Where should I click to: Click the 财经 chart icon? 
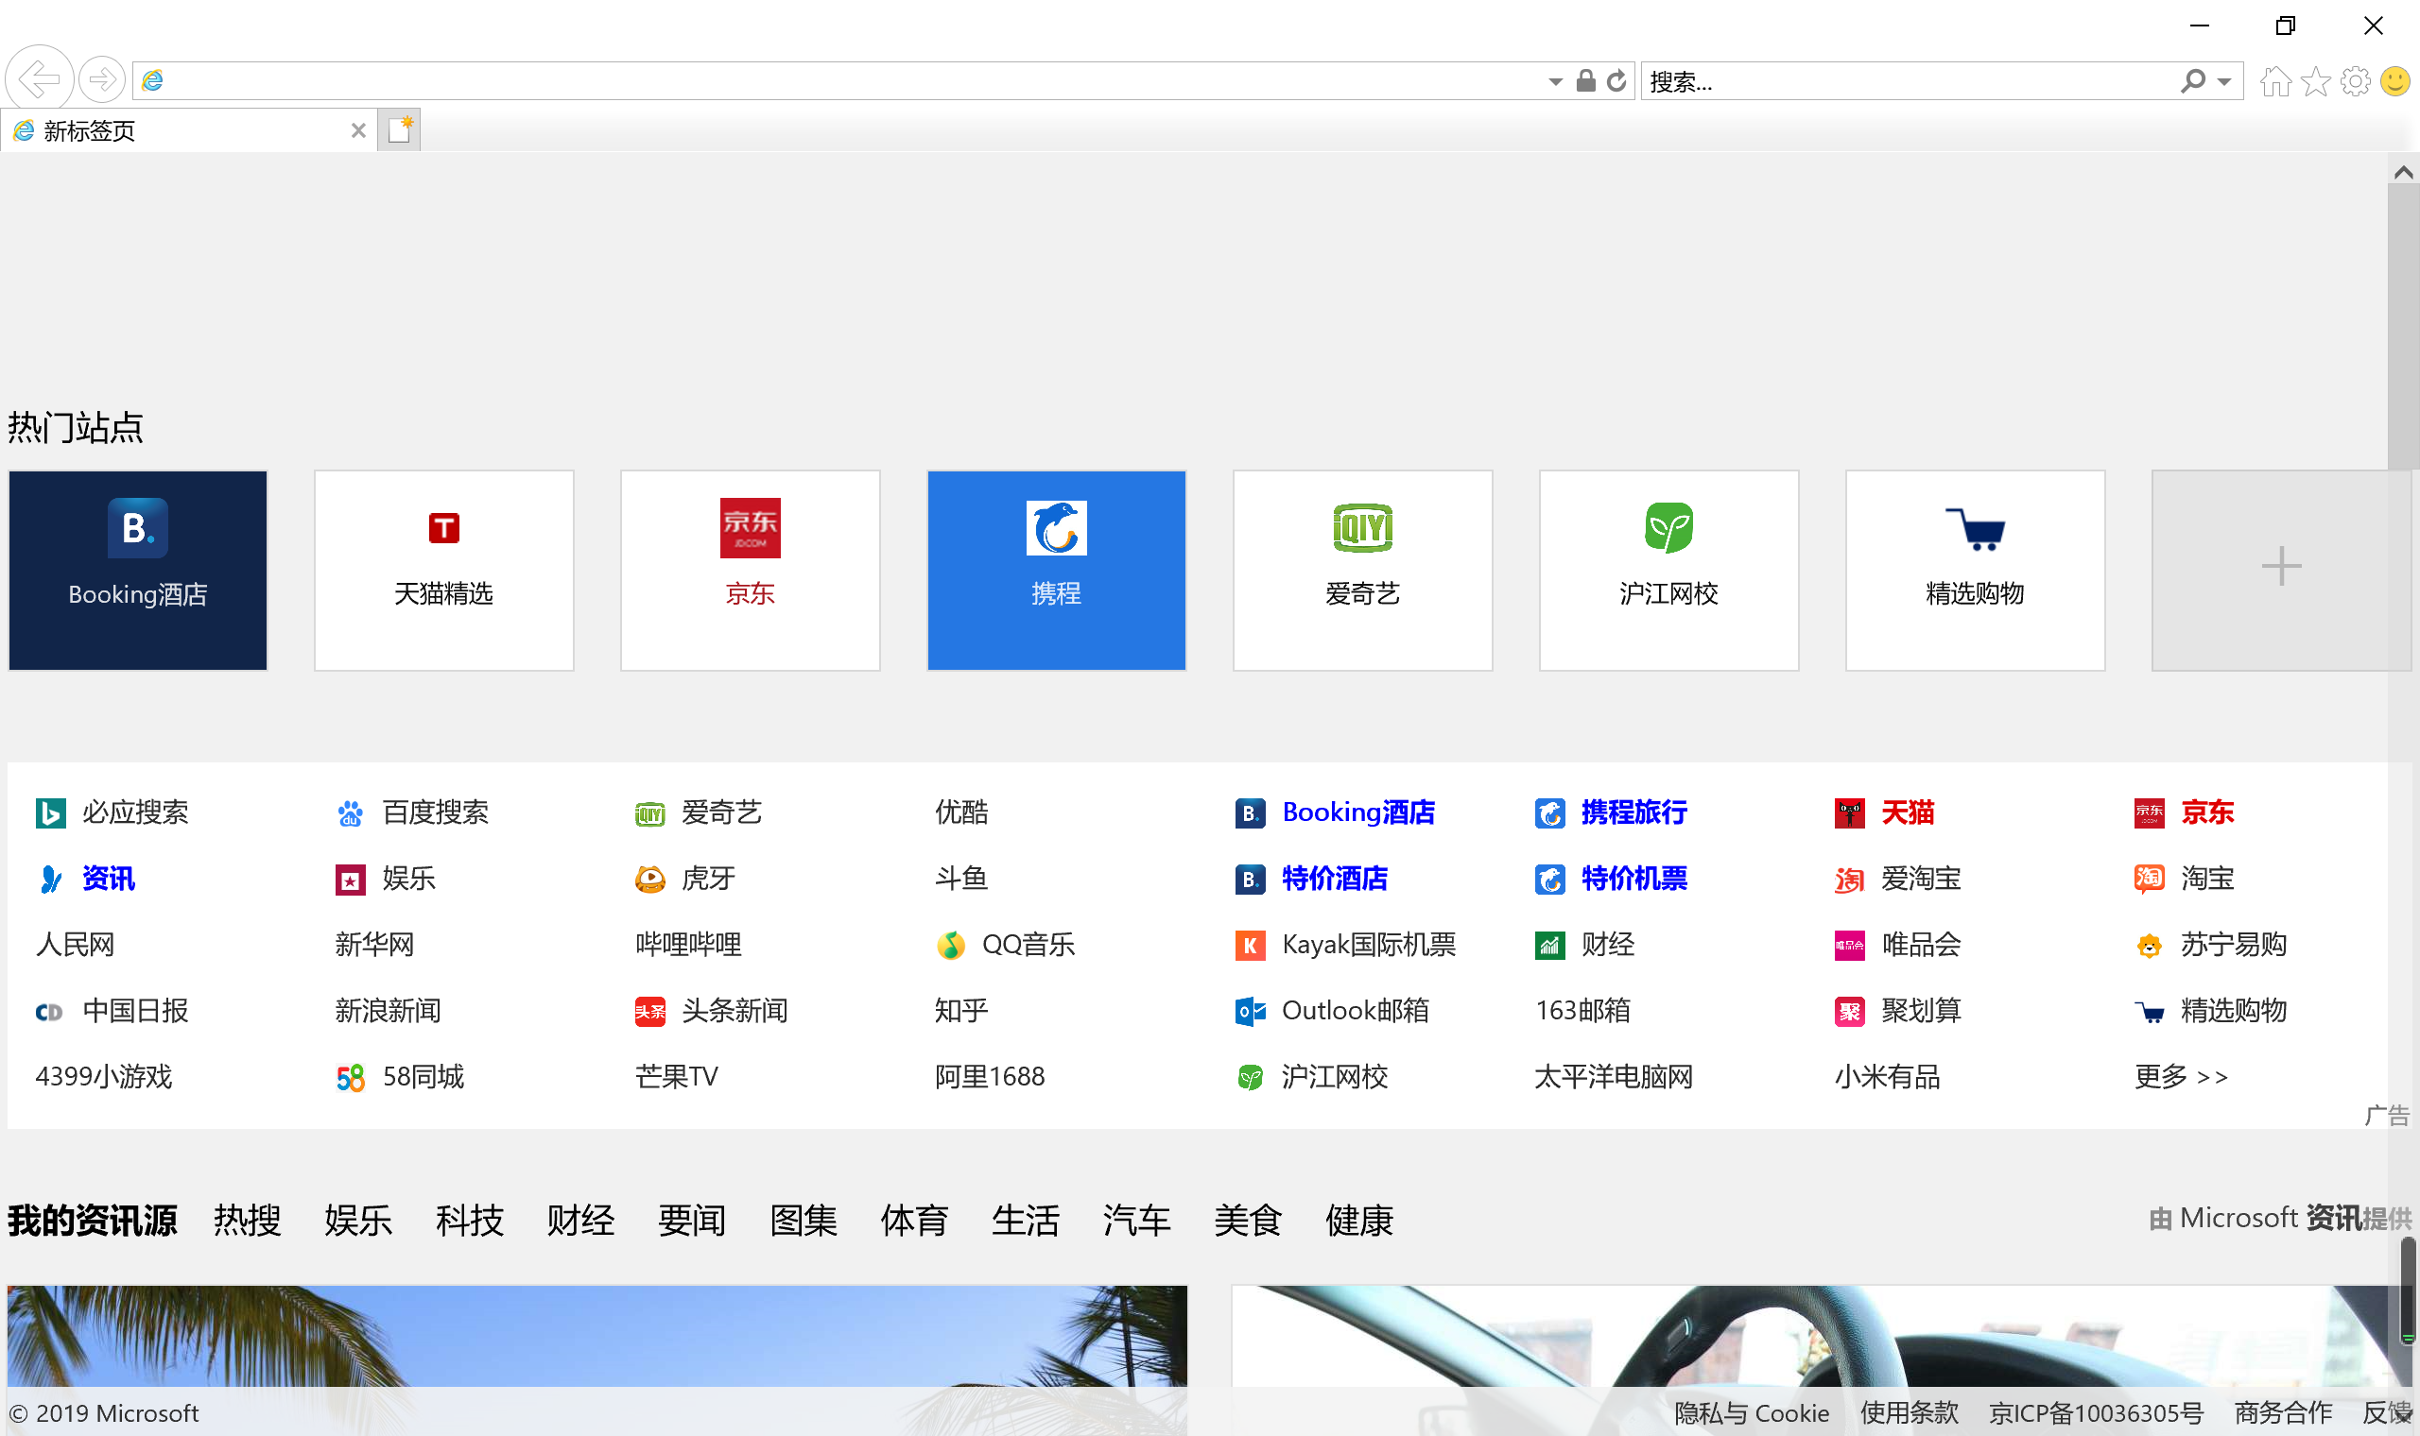[1549, 946]
